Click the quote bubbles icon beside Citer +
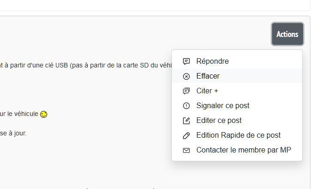The width and height of the screenshot is (334, 189). click(x=187, y=91)
